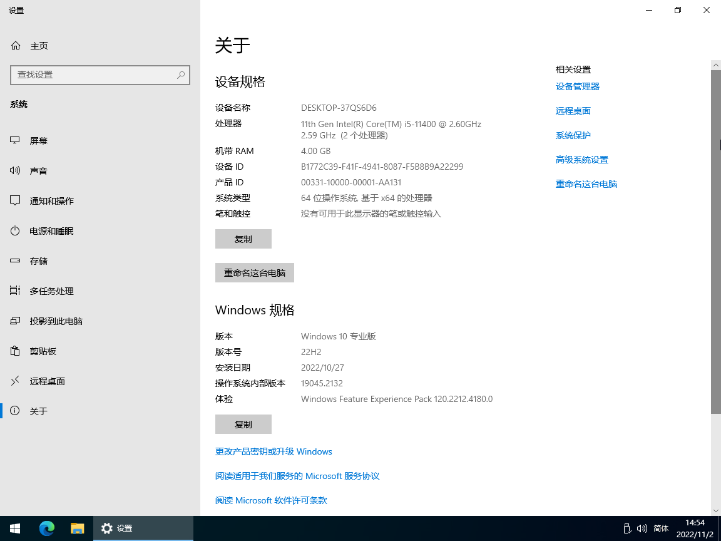Open File Explorer from the taskbar
This screenshot has height=541, width=721.
click(x=77, y=528)
